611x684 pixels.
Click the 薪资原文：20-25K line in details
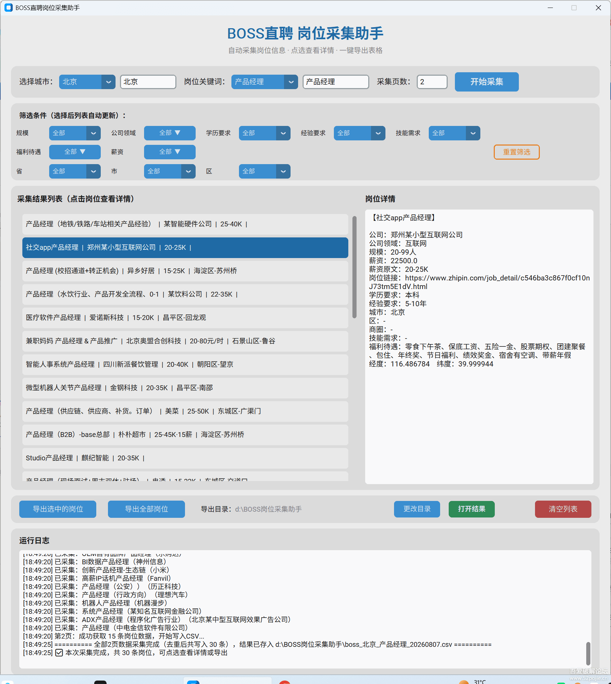399,269
